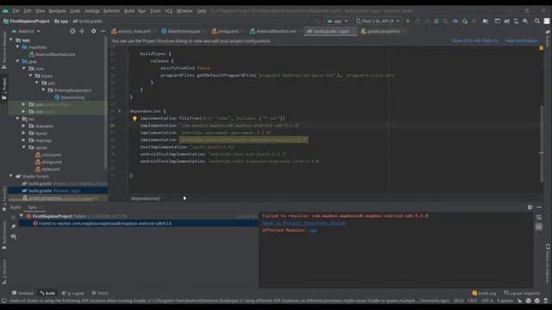This screenshot has height=310, width=552.
Task: Collapse the manifests folder
Action: 17,47
